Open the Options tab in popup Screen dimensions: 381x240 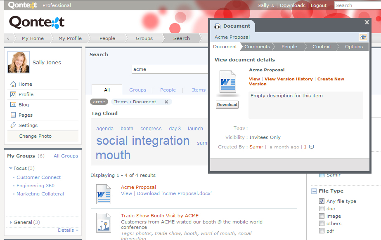[354, 47]
